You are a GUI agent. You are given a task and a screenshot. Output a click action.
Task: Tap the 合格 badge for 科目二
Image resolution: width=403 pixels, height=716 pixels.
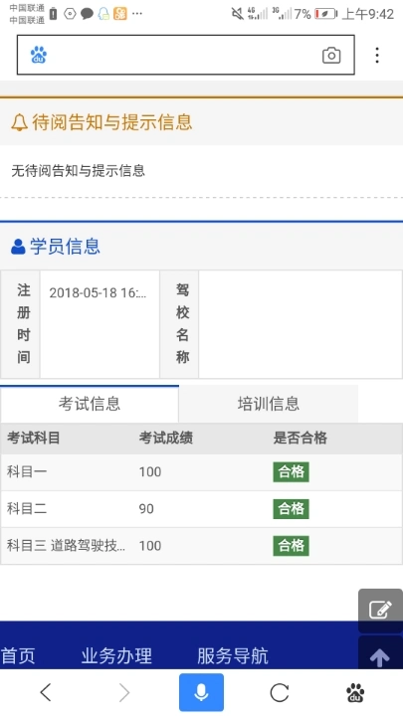pos(291,509)
